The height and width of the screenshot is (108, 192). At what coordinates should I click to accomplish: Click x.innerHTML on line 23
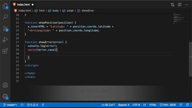36,27
